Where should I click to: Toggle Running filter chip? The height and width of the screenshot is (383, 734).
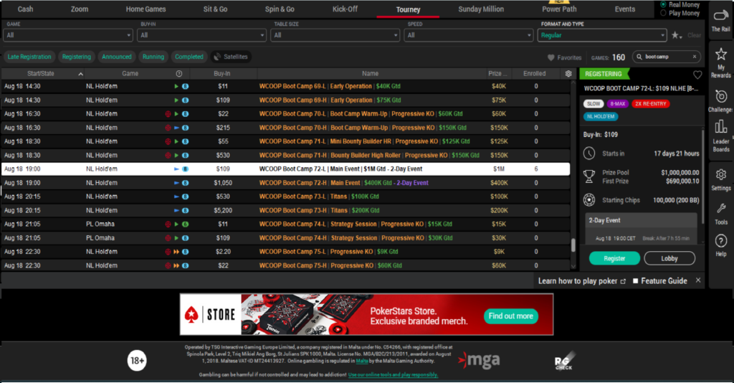pyautogui.click(x=153, y=57)
